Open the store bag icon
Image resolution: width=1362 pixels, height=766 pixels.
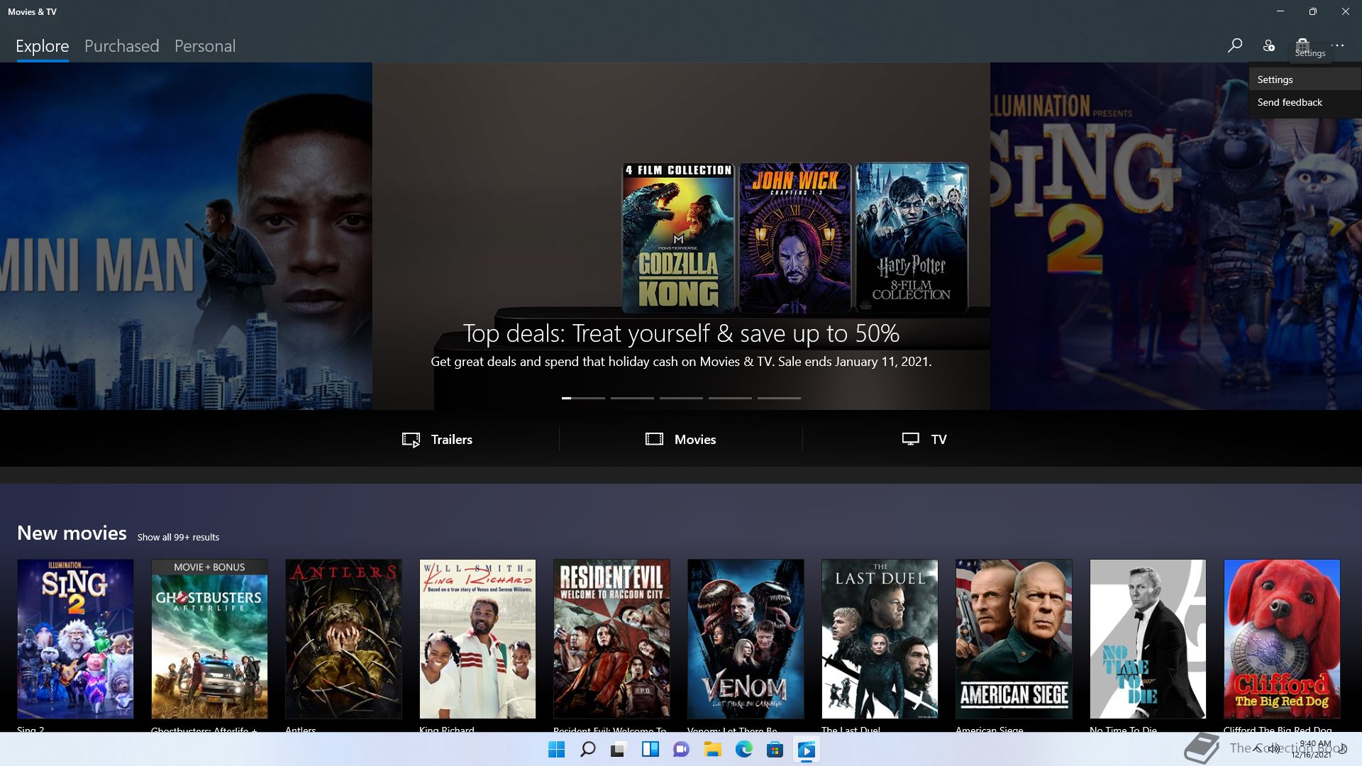coord(1302,44)
